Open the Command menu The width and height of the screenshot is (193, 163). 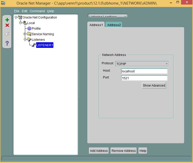(x=37, y=11)
